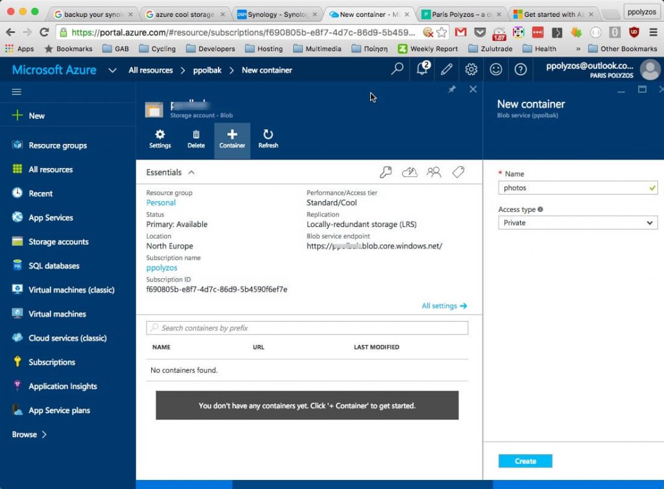Open the Personal resource group link
This screenshot has height=489, width=664.
161,202
